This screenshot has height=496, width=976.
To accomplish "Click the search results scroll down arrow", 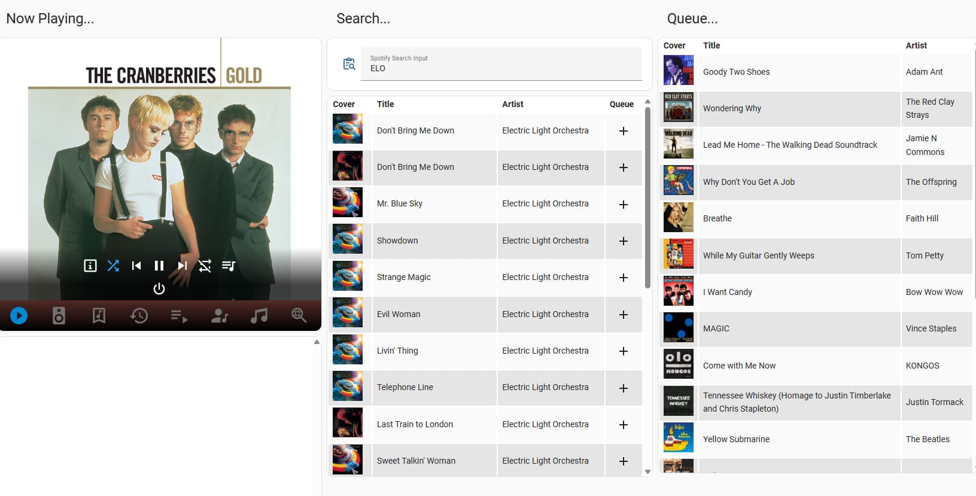I will (x=647, y=472).
